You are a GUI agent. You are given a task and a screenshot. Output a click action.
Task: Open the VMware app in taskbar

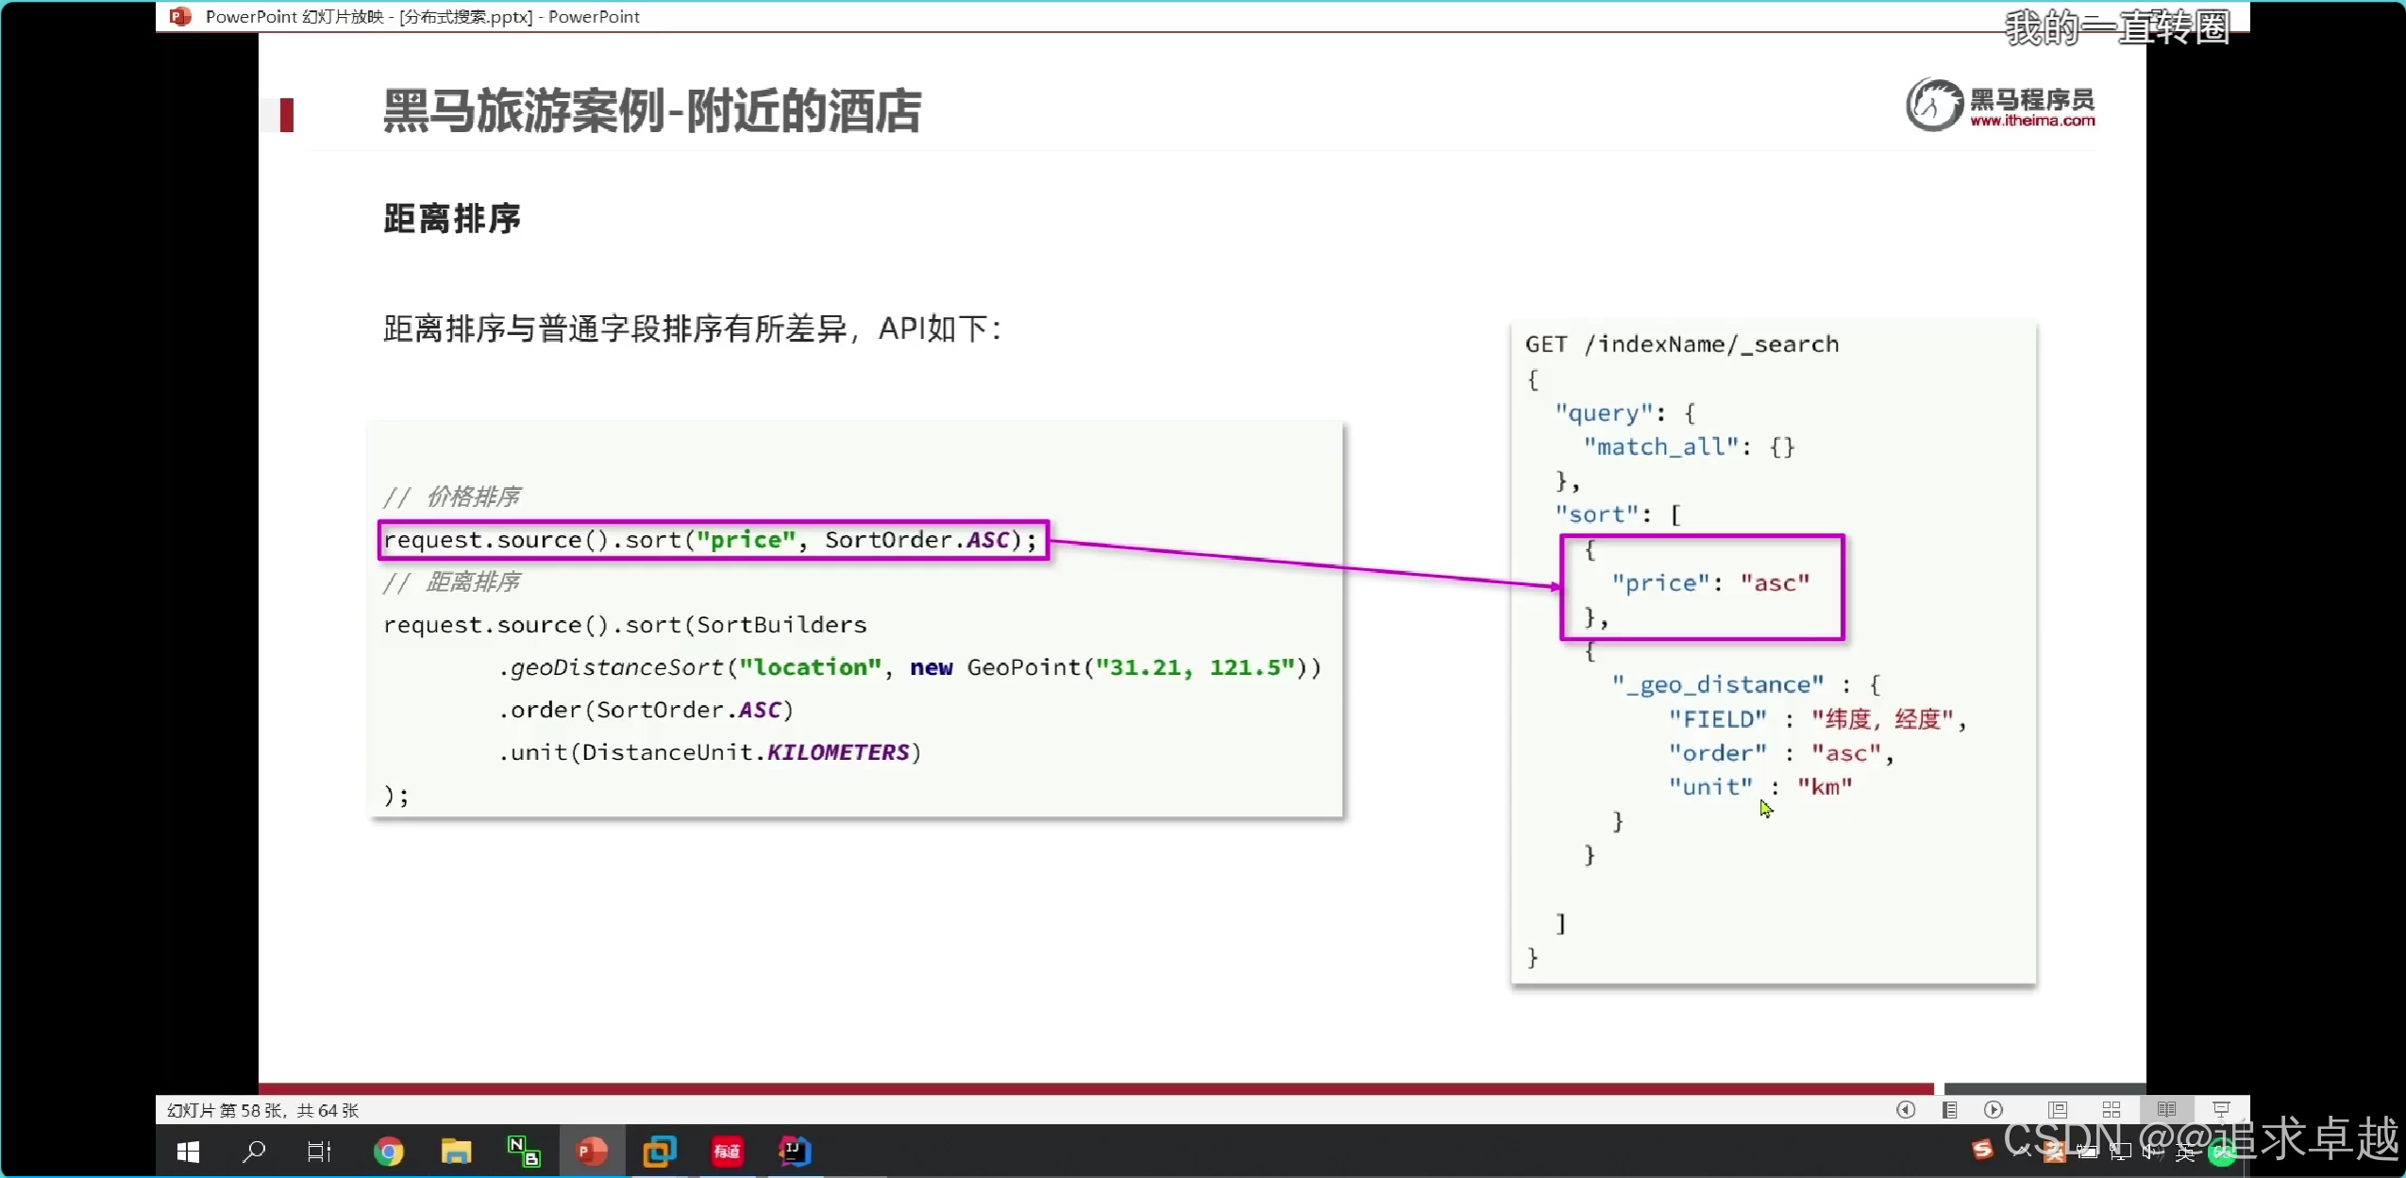click(659, 1152)
